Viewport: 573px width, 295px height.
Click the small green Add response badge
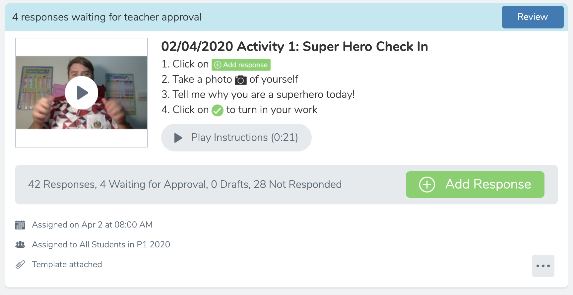(241, 65)
